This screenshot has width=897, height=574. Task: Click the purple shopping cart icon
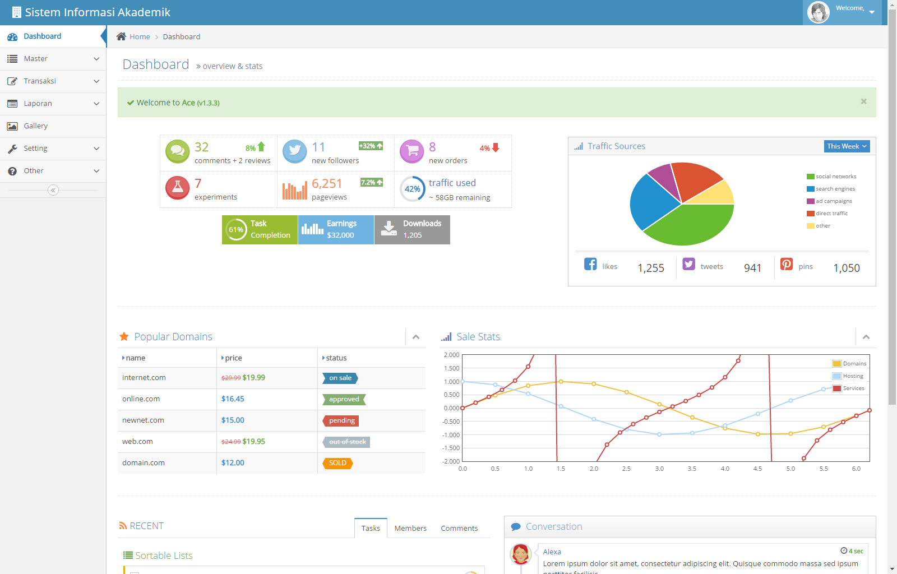[411, 151]
